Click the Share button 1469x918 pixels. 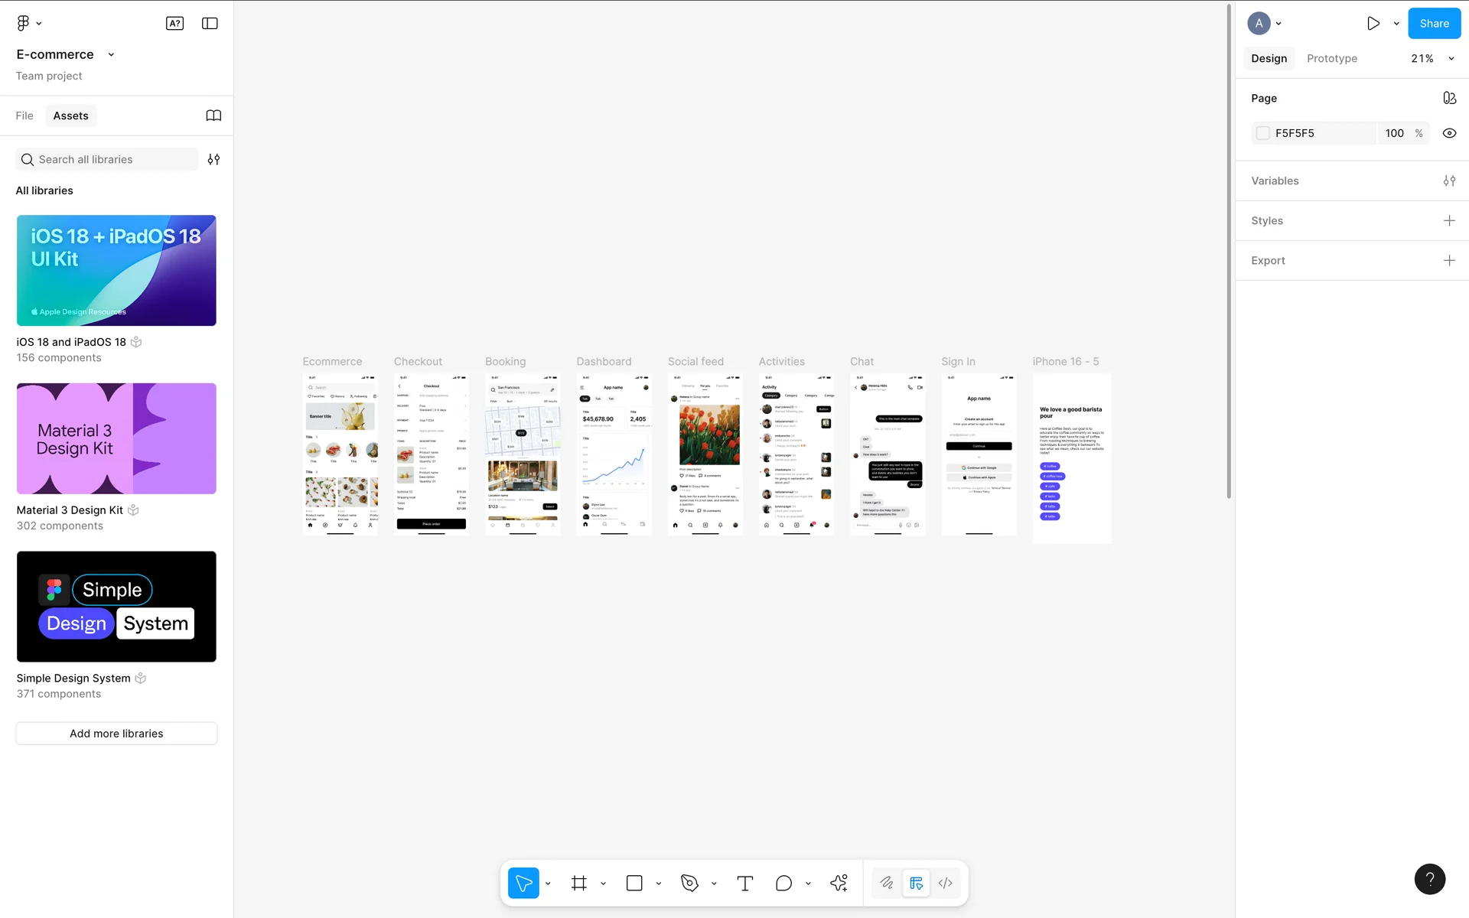tap(1434, 24)
